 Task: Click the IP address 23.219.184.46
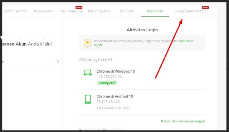tap(108, 102)
